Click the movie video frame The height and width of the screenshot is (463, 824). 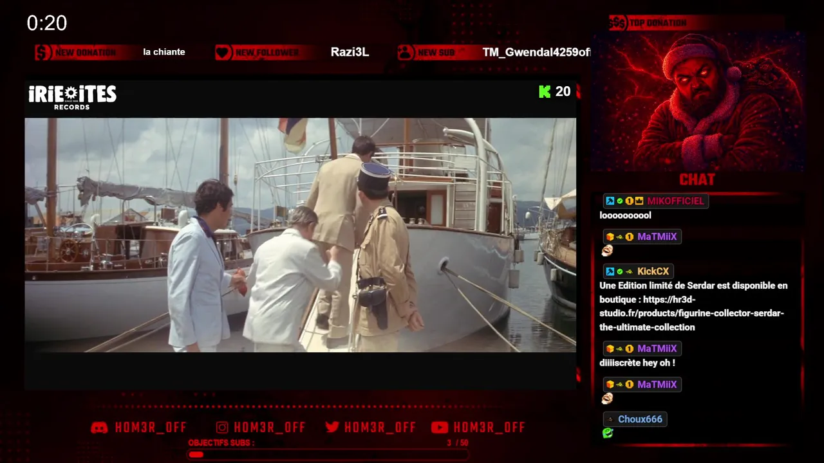300,235
